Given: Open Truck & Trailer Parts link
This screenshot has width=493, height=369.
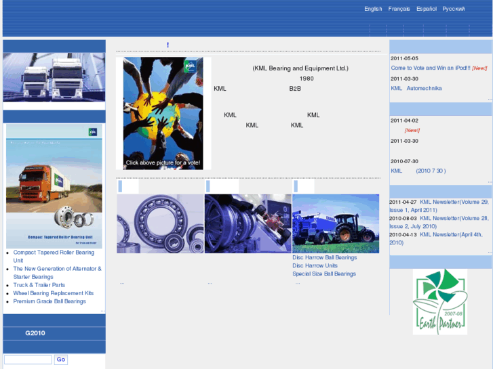Looking at the screenshot, I should 39,285.
